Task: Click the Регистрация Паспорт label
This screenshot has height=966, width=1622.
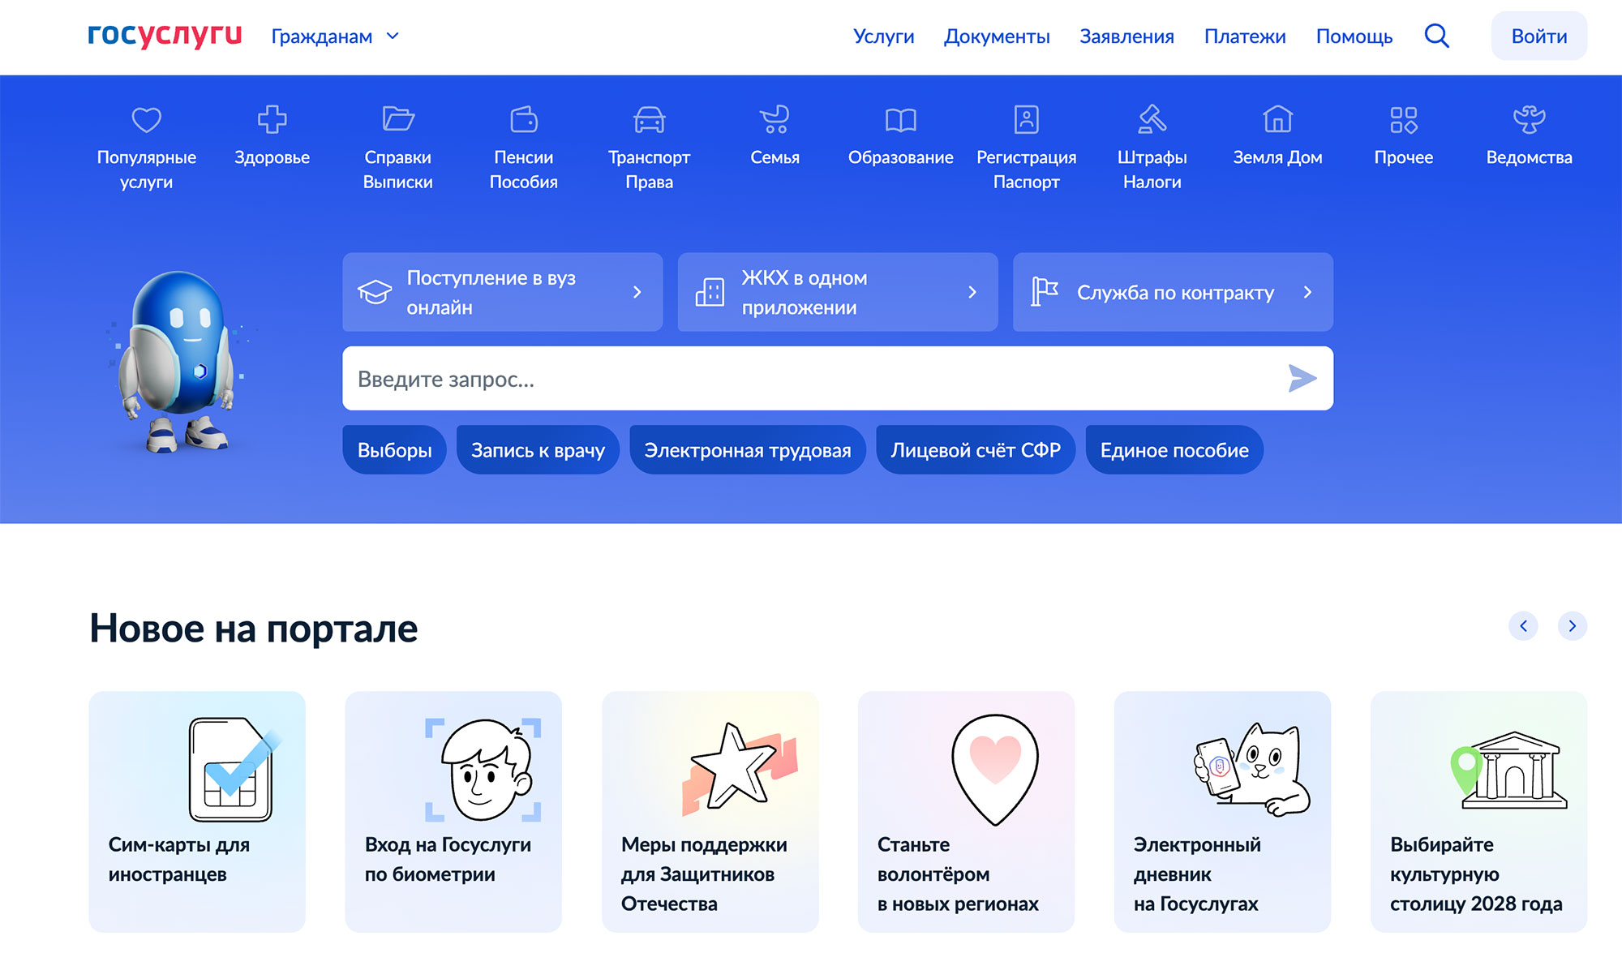Action: [1027, 170]
